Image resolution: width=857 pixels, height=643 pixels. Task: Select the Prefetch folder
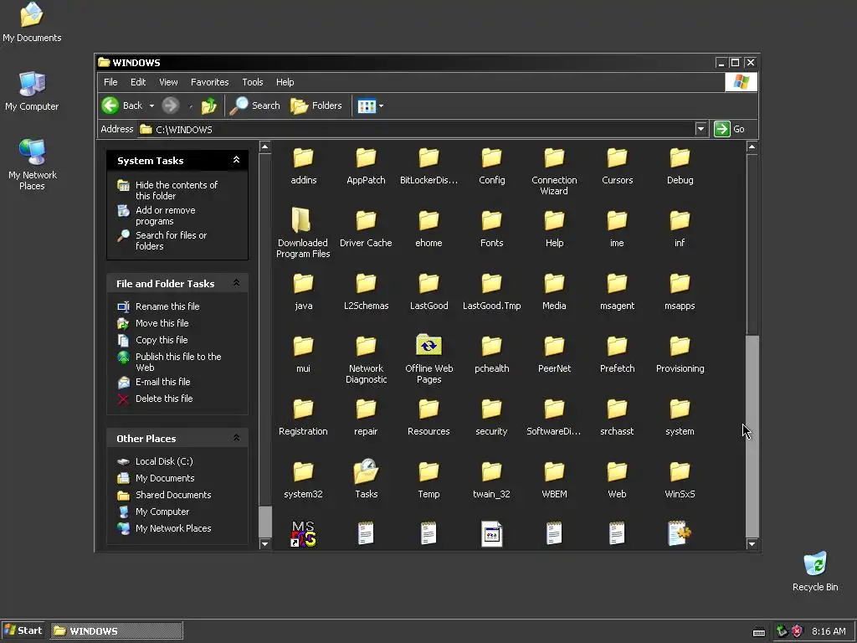(x=617, y=355)
